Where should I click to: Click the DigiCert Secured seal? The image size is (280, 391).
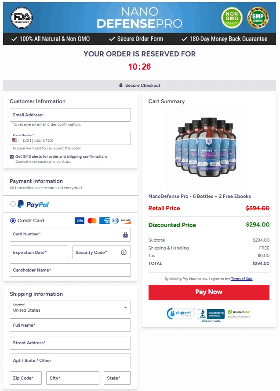click(x=180, y=313)
